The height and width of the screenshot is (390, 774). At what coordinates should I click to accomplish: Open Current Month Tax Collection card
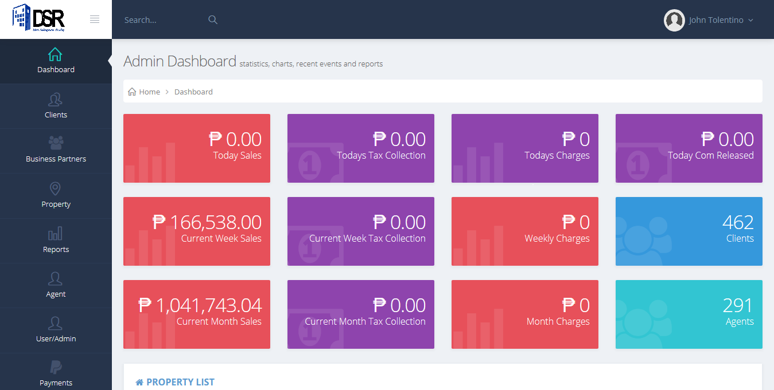click(361, 314)
